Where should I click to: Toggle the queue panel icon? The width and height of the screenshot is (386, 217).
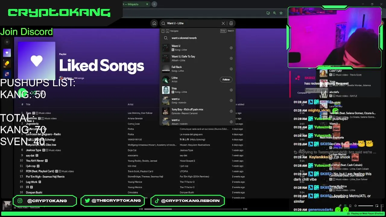click(x=346, y=206)
